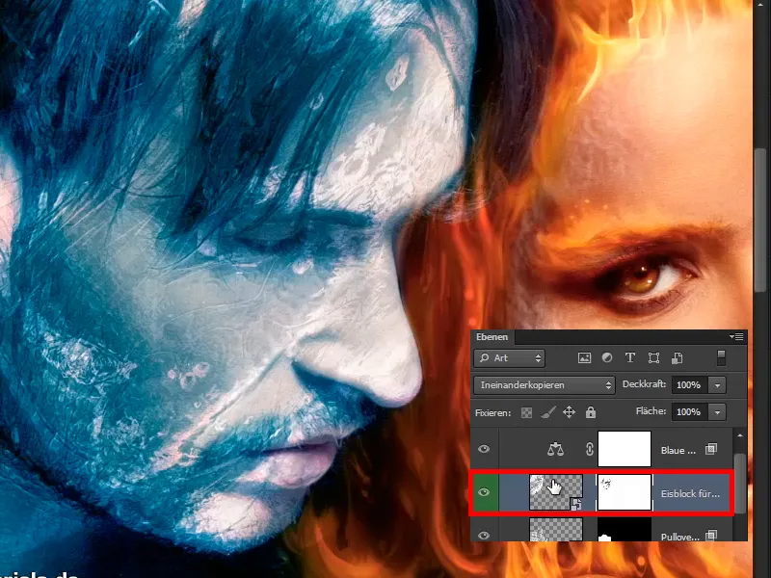Toggle visibility of the Pullove layer
This screenshot has width=771, height=578.
point(484,536)
